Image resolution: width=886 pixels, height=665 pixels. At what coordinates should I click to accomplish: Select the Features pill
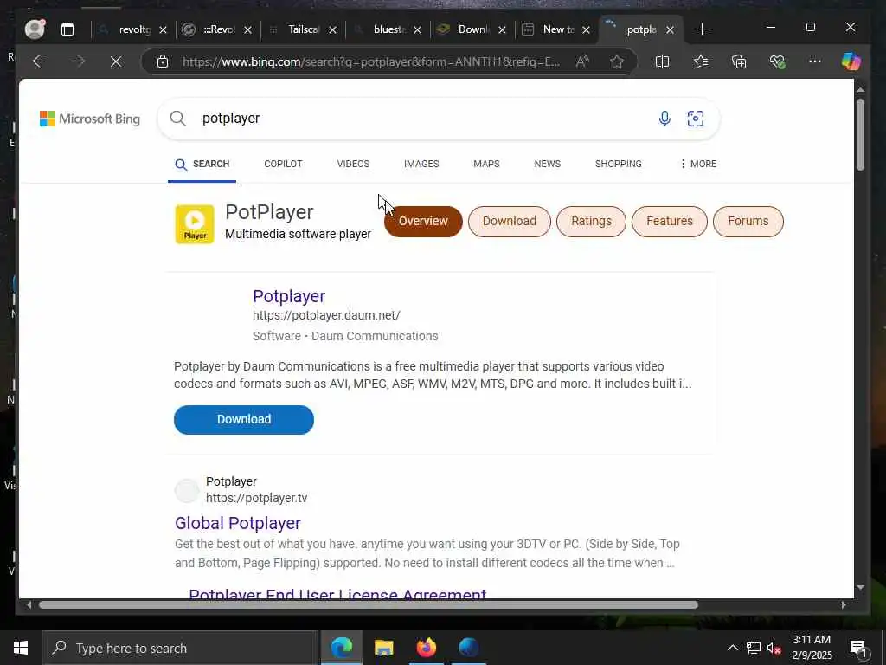click(670, 221)
